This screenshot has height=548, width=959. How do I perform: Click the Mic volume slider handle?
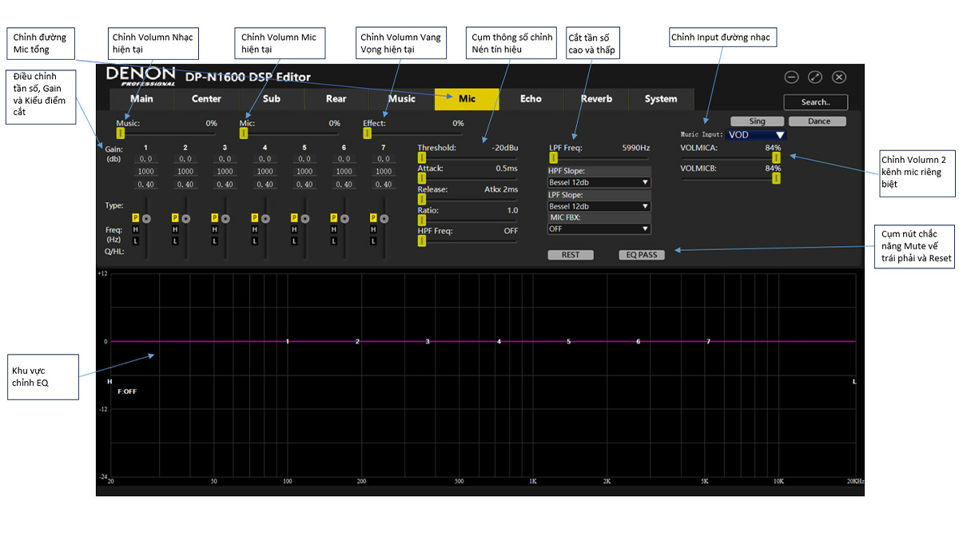[x=244, y=133]
